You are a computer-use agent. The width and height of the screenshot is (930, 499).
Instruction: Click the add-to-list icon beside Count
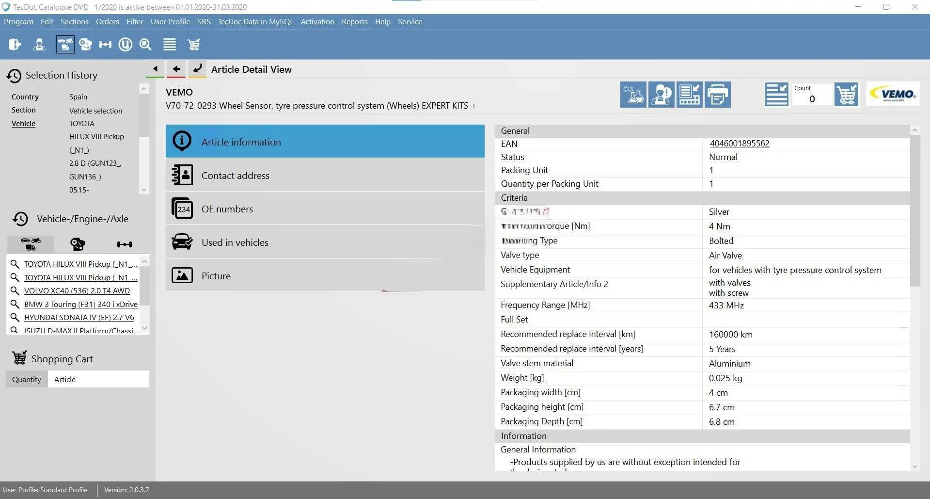point(776,95)
